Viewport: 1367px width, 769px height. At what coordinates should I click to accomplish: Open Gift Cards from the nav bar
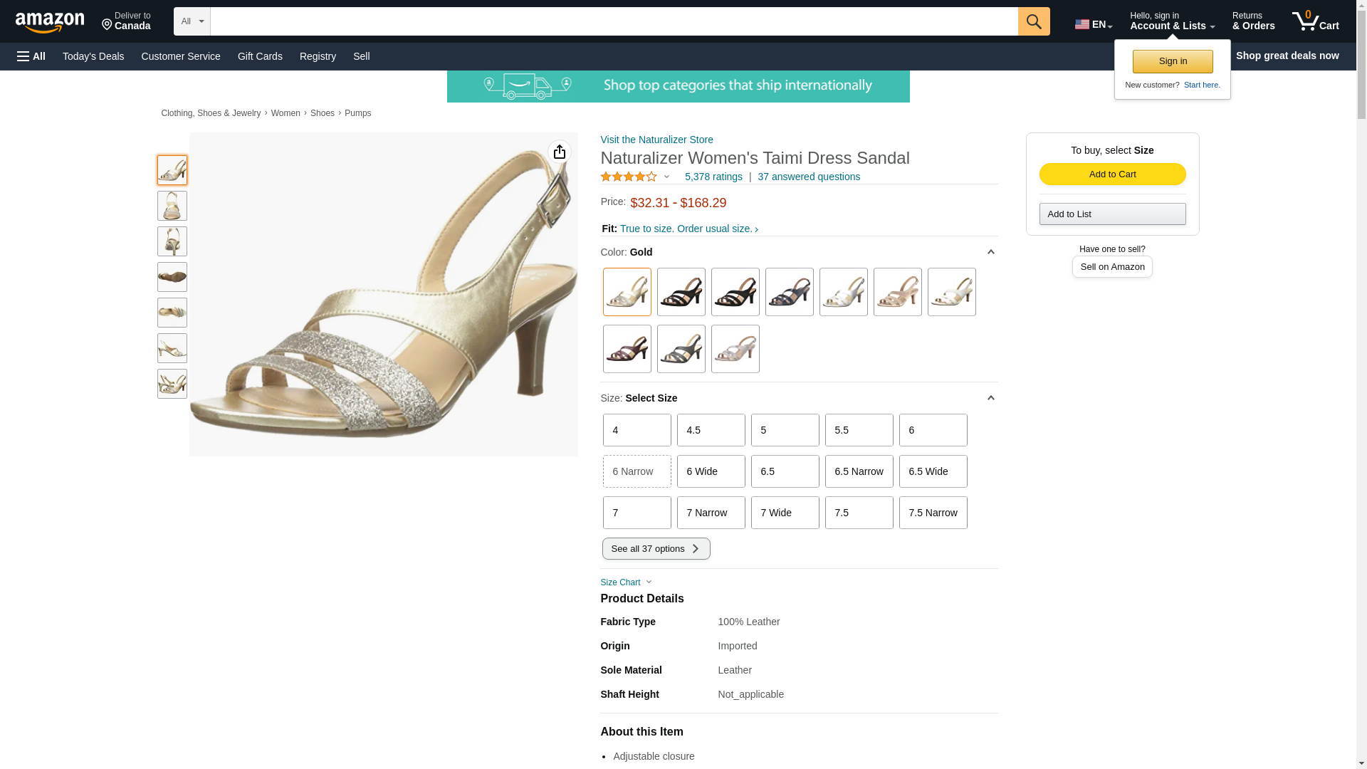pos(260,56)
